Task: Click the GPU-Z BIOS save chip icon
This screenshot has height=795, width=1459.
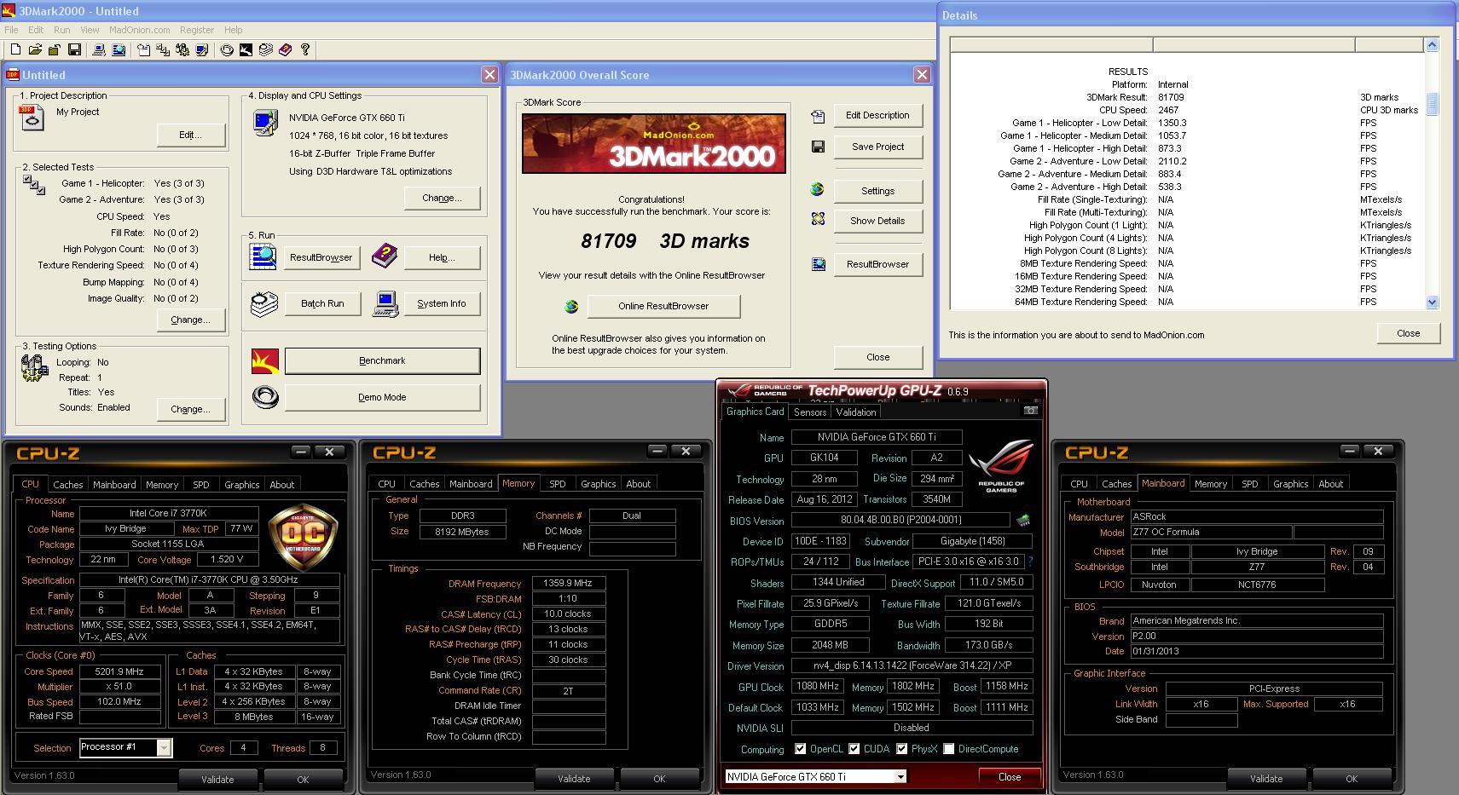Action: point(1022,520)
